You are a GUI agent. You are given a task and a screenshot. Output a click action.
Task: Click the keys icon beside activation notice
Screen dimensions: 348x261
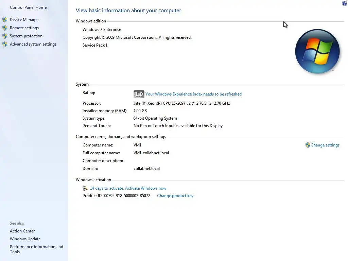[85, 188]
